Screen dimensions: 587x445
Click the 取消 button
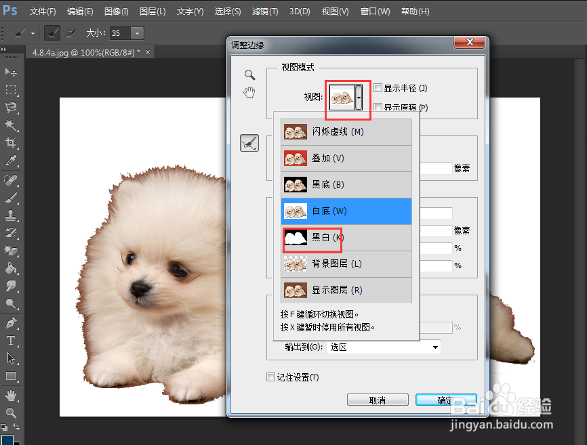coord(378,400)
